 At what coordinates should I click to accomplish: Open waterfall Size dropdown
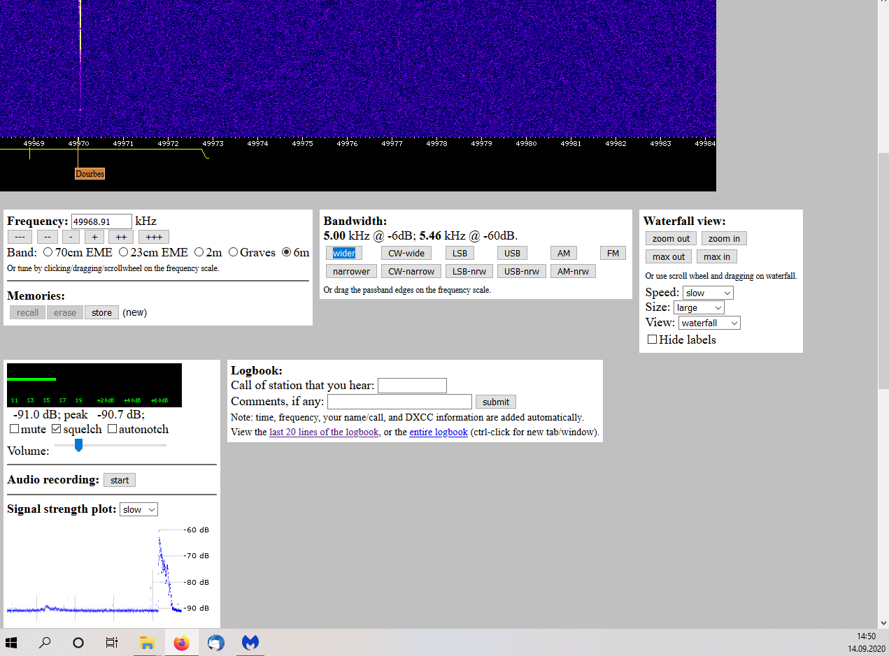pyautogui.click(x=699, y=307)
